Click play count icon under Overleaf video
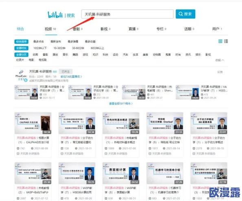Image resolution: width=242 pixels, height=201 pixels. tap(150, 148)
